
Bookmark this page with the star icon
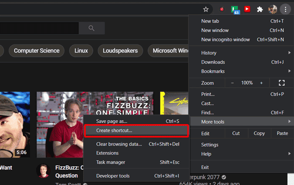206,9
